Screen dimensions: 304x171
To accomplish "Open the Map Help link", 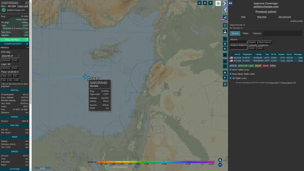I will pos(262,17).
